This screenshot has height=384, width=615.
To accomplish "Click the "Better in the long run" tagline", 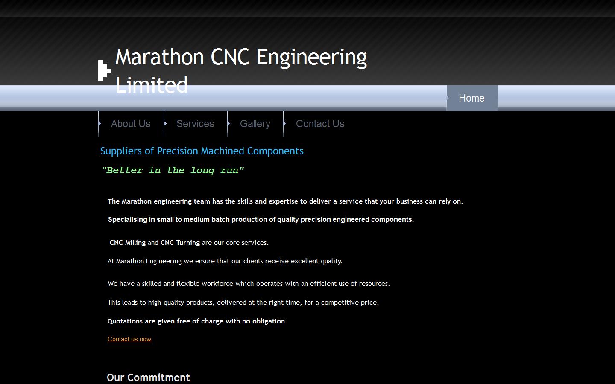I will [173, 170].
